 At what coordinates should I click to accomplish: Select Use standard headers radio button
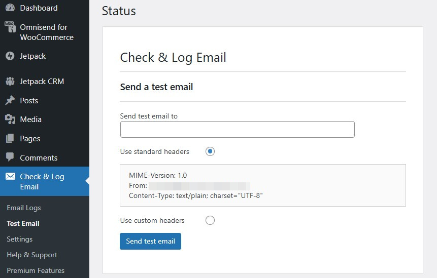pos(210,151)
